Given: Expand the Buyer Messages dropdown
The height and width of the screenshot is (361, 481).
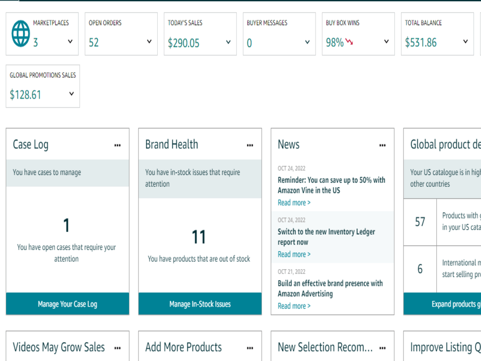Looking at the screenshot, I should (307, 42).
